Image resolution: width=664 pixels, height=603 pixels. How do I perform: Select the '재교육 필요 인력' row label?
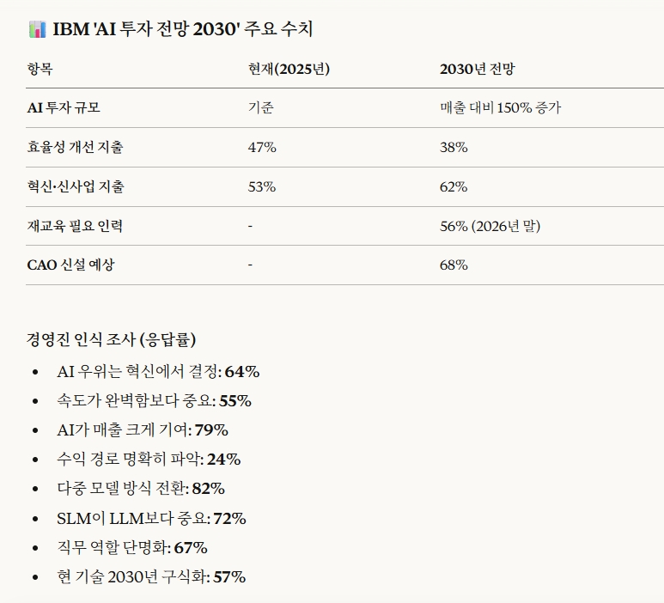[75, 226]
